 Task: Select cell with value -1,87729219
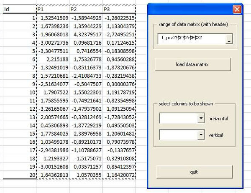86,125
